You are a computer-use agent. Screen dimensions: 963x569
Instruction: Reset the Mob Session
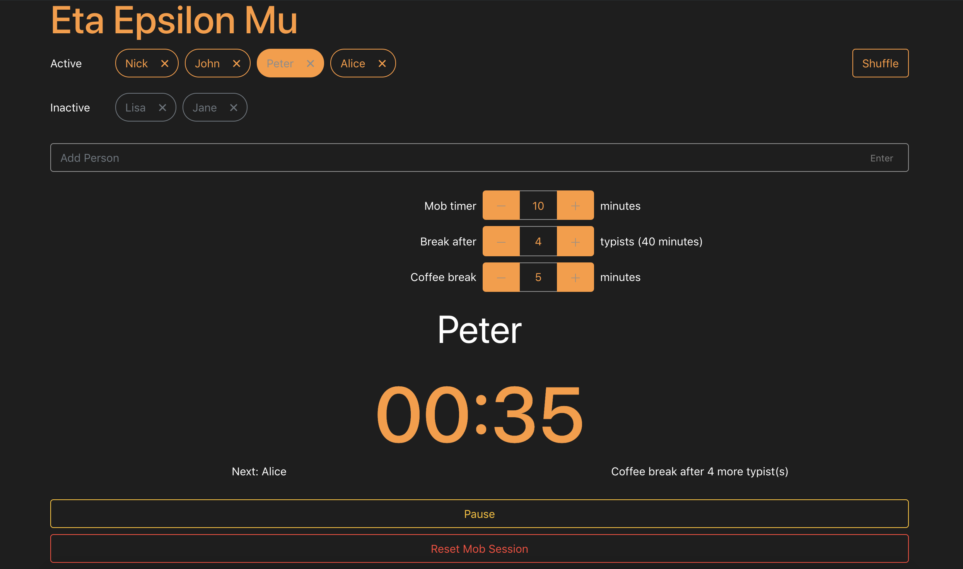[479, 548]
